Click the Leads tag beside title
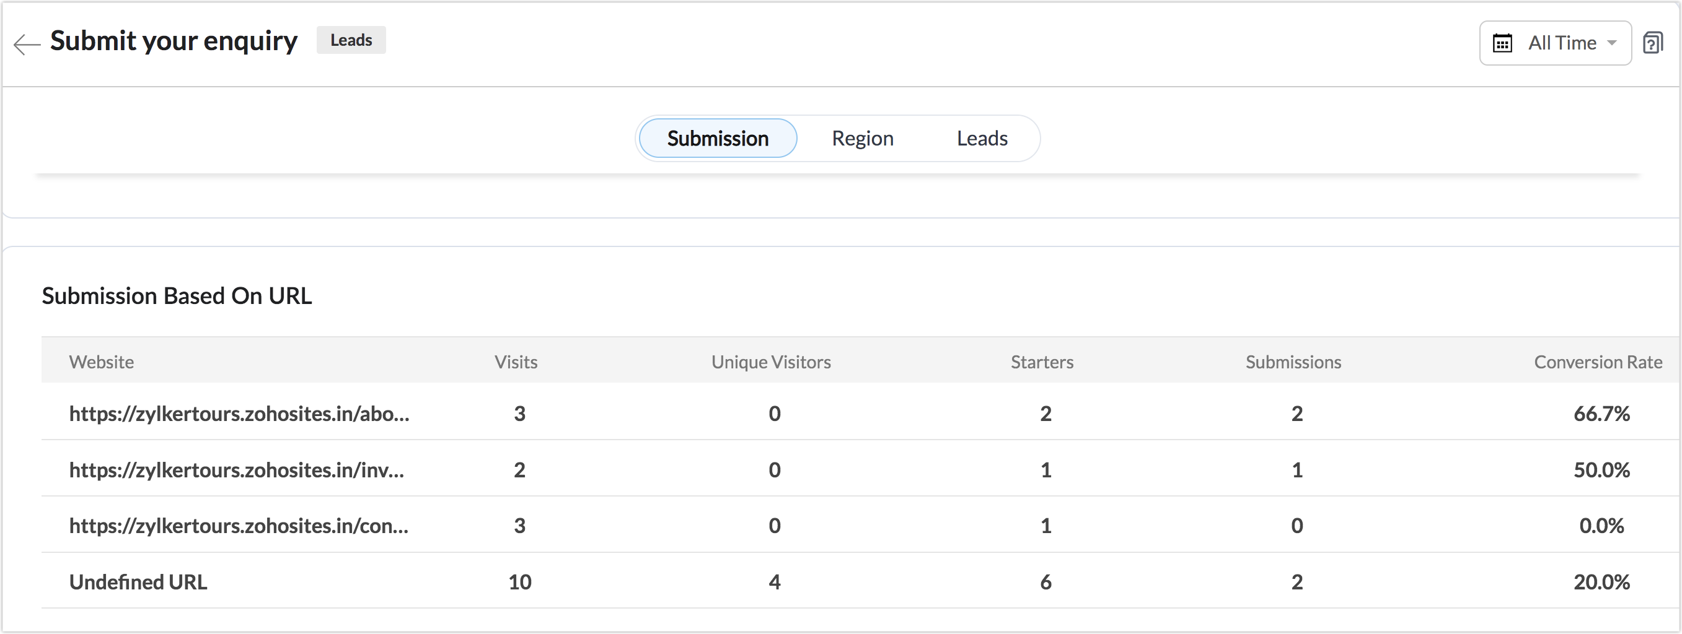The height and width of the screenshot is (634, 1682). point(351,40)
